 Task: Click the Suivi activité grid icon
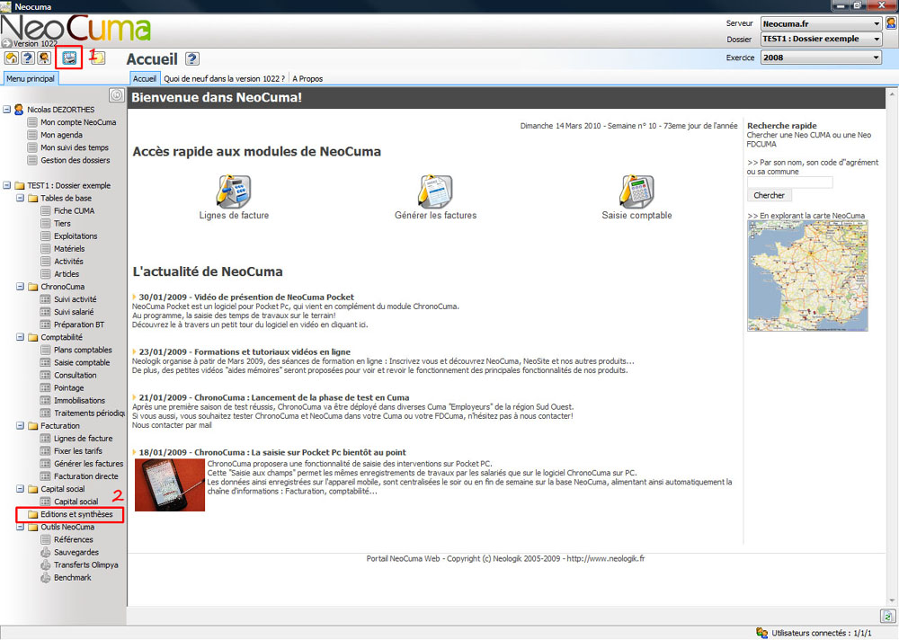46,298
